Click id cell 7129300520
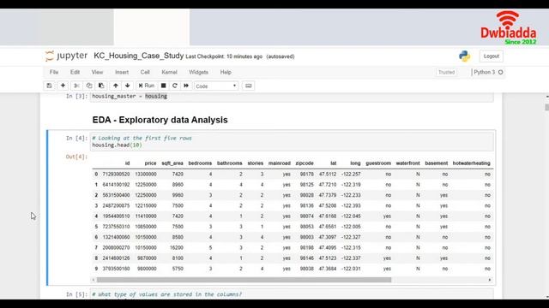The width and height of the screenshot is (549, 308). (x=116, y=174)
